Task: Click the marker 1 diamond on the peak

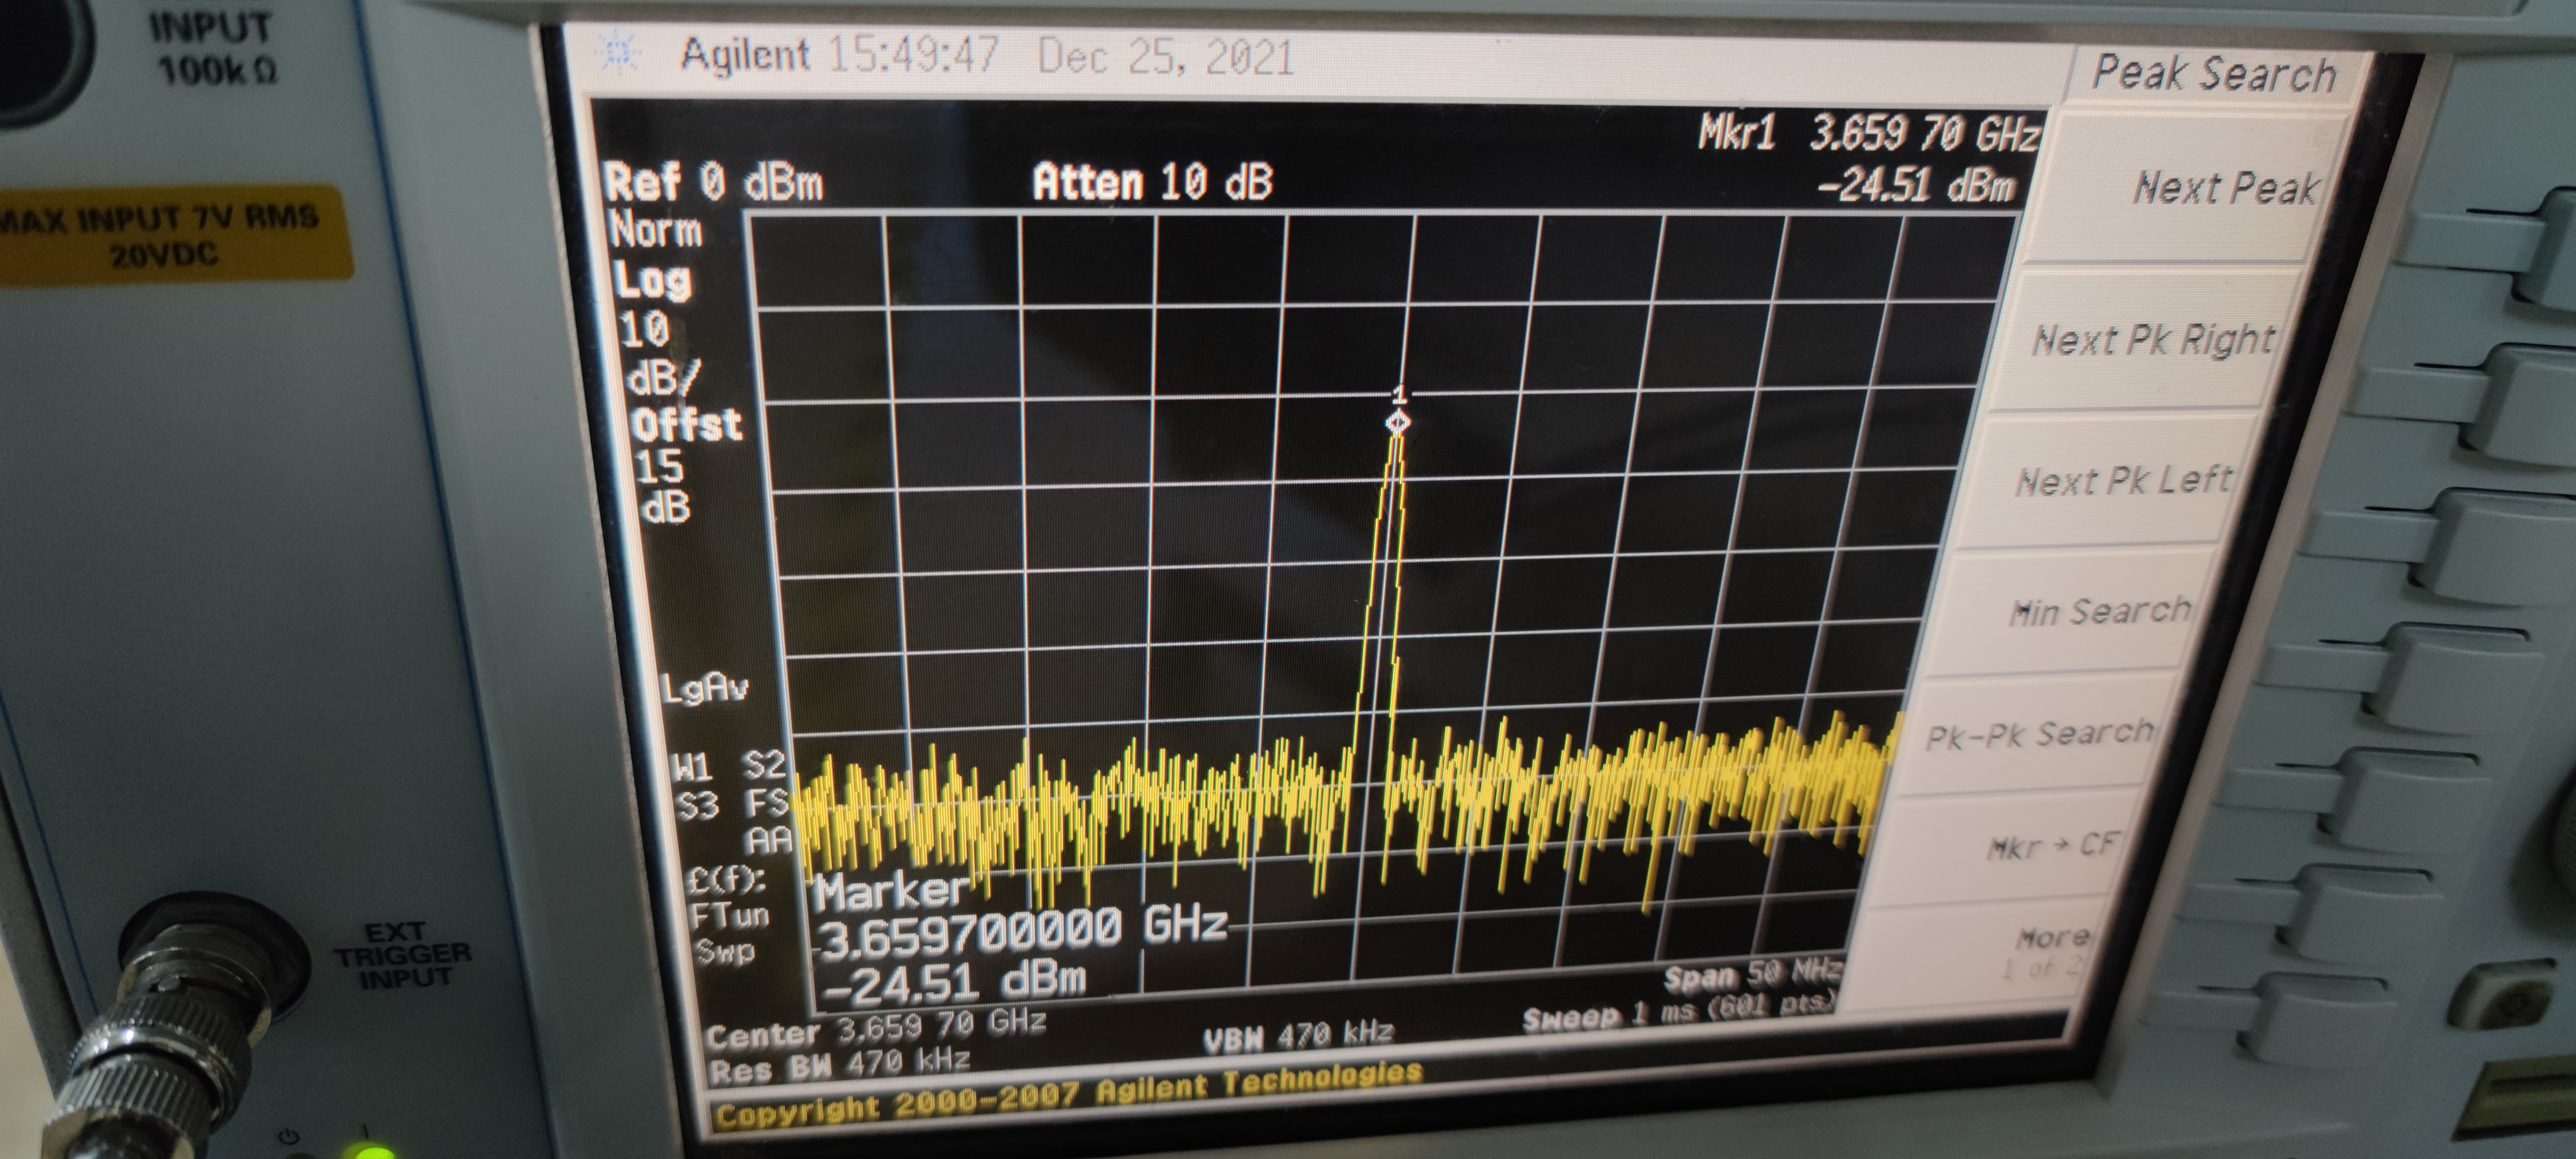Action: click(1398, 422)
